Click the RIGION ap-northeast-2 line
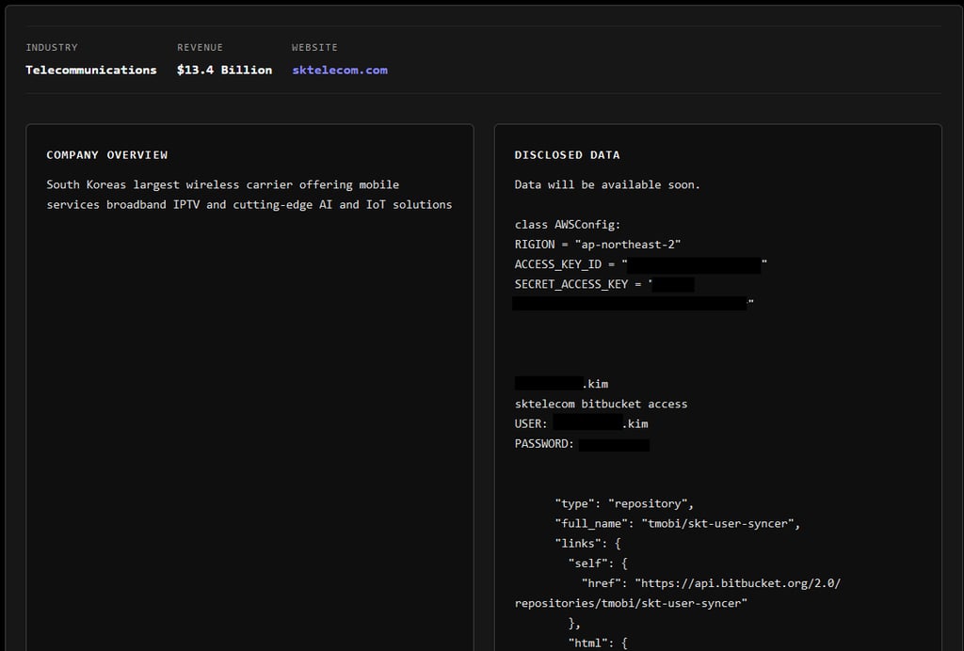The image size is (964, 651). [598, 245]
